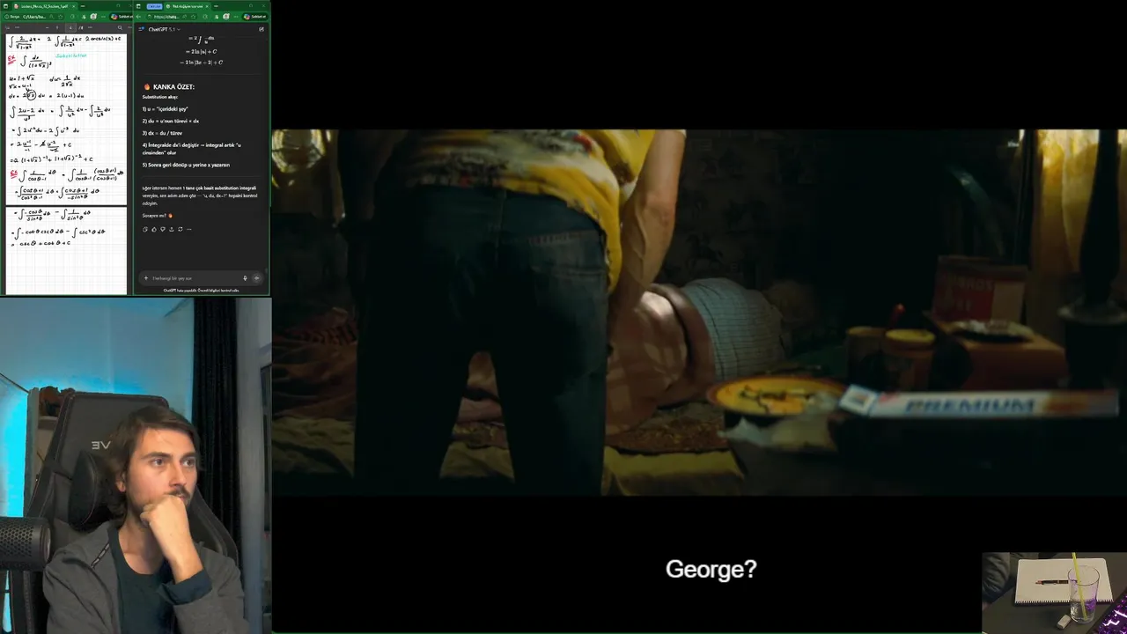Viewport: 1127px width, 634px height.
Task: Share the ChatGPT response
Action: coord(172,229)
